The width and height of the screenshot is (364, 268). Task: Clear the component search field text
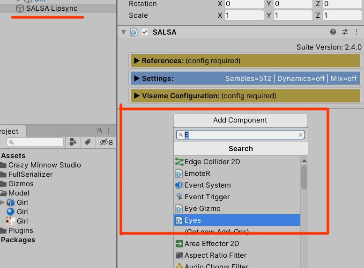300,135
